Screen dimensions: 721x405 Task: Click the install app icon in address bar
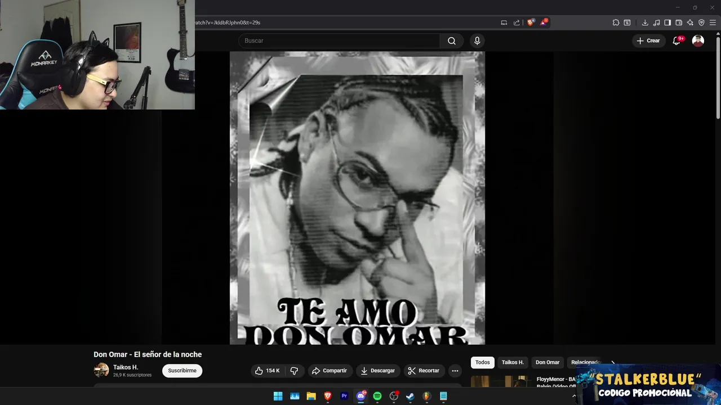[504, 22]
